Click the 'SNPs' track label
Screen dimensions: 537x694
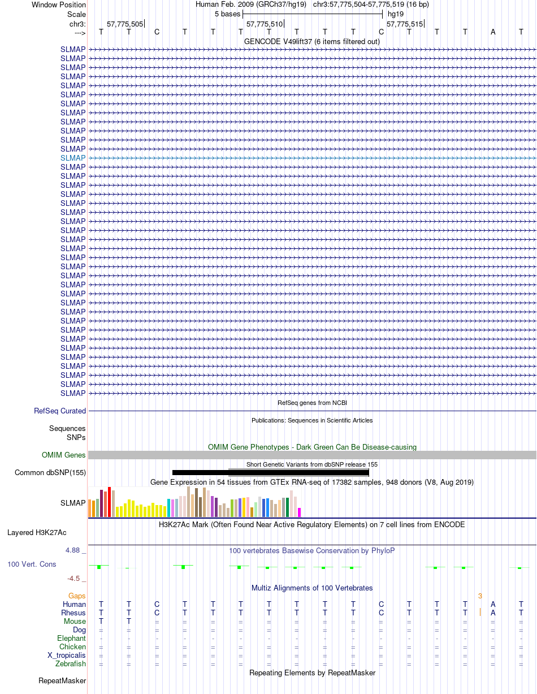click(76, 437)
